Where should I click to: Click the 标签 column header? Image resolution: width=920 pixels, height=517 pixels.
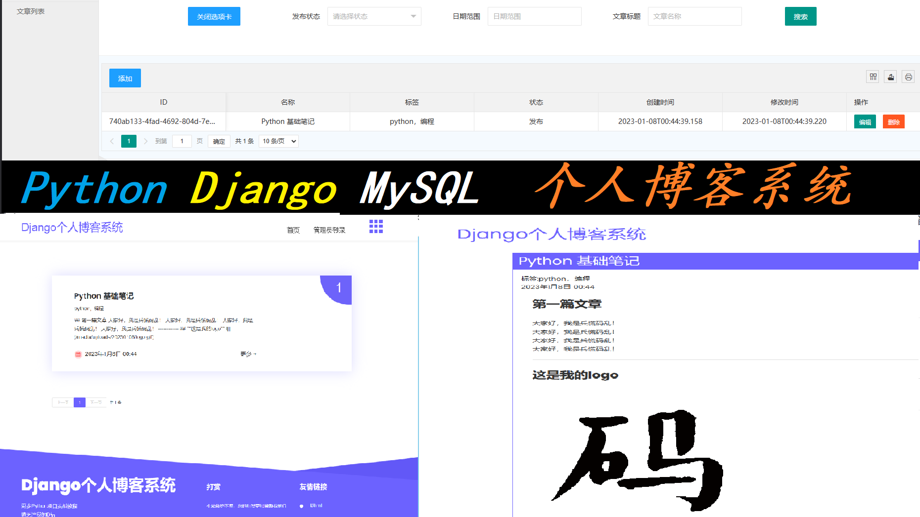pyautogui.click(x=412, y=102)
